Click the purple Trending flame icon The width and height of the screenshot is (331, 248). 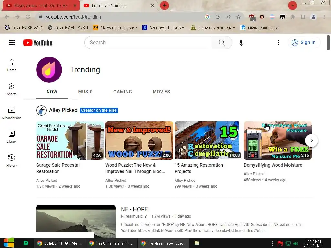(49, 70)
